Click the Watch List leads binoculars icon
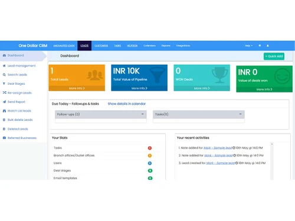295x221 pixels. 4,111
